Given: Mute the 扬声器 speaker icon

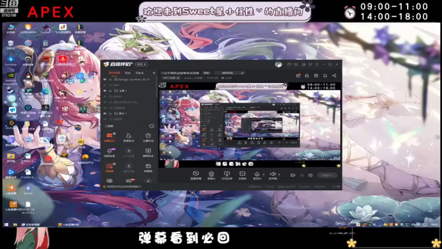Looking at the screenshot, I should (x=272, y=175).
